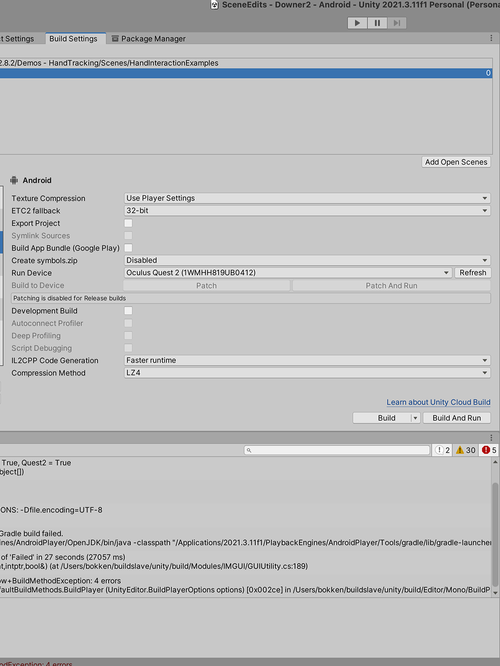Click the Patch button

click(x=206, y=286)
